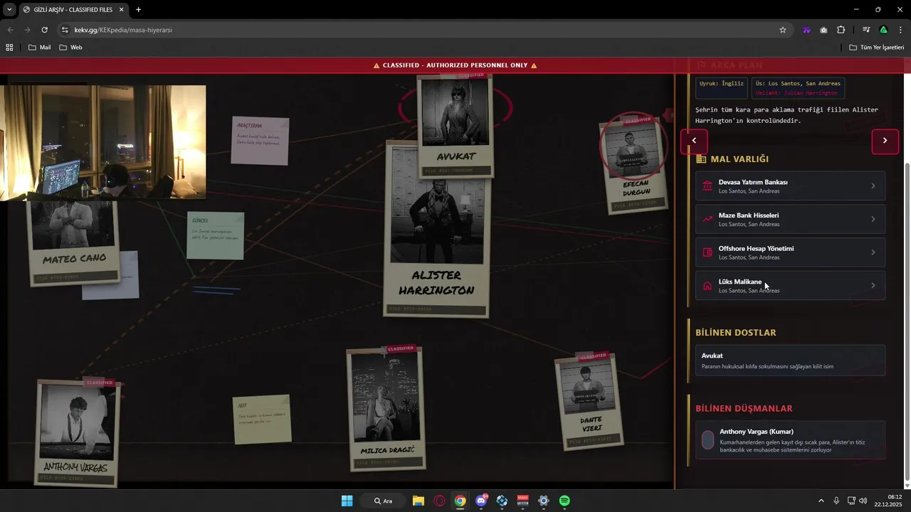The width and height of the screenshot is (911, 512).
Task: Click the site info icon in address bar
Action: (65, 30)
